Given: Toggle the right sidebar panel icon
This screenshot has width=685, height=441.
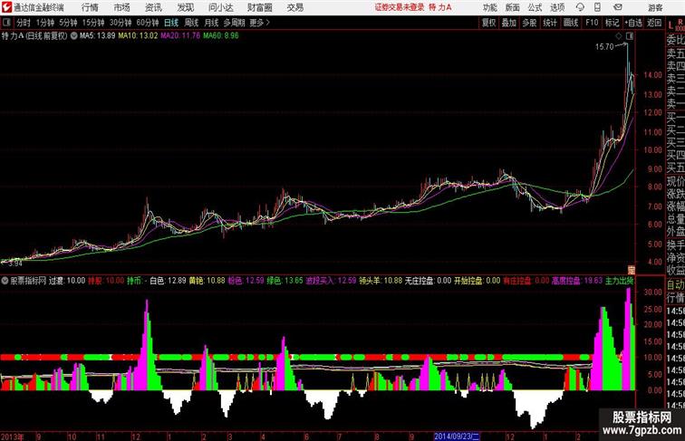Looking at the screenshot, I should point(630,36).
